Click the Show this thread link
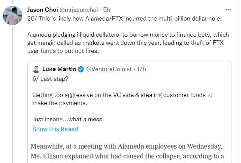The width and height of the screenshot is (241, 163). [55, 129]
